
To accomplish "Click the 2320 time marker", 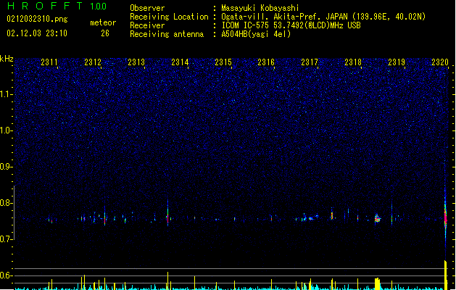I will click(x=440, y=62).
